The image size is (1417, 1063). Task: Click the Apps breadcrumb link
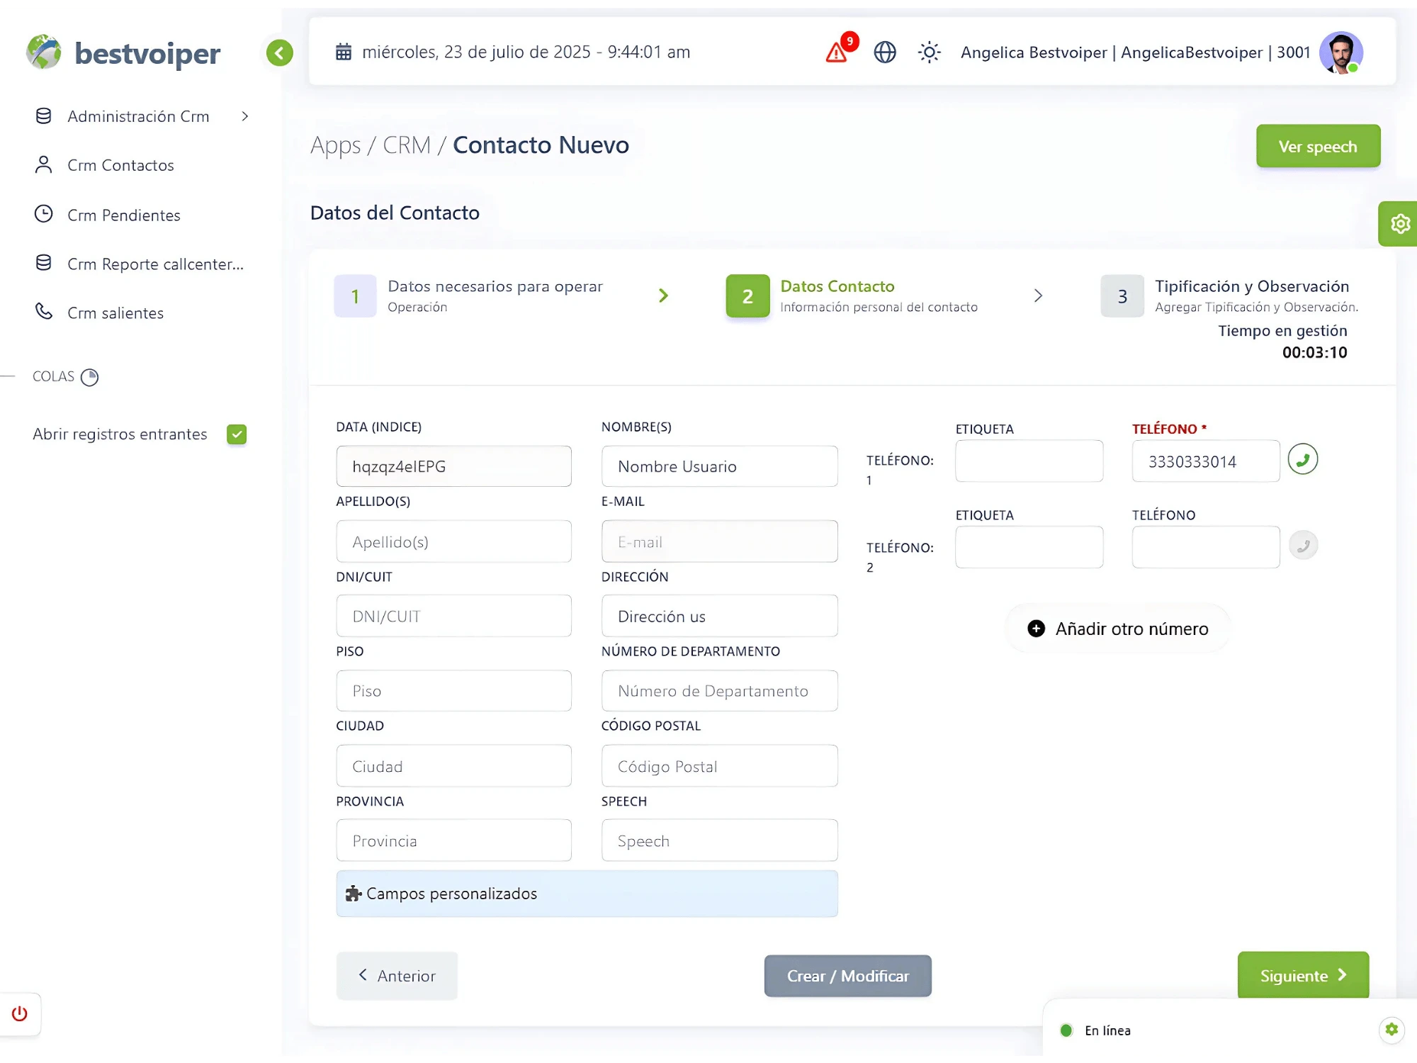coord(336,145)
